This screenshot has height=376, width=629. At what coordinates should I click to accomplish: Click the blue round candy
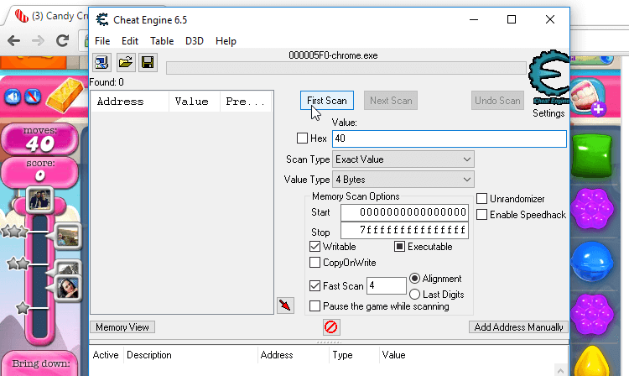point(592,262)
